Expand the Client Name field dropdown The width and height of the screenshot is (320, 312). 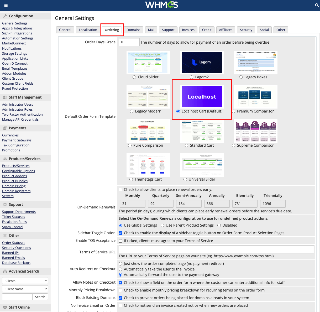pyautogui.click(x=25, y=289)
